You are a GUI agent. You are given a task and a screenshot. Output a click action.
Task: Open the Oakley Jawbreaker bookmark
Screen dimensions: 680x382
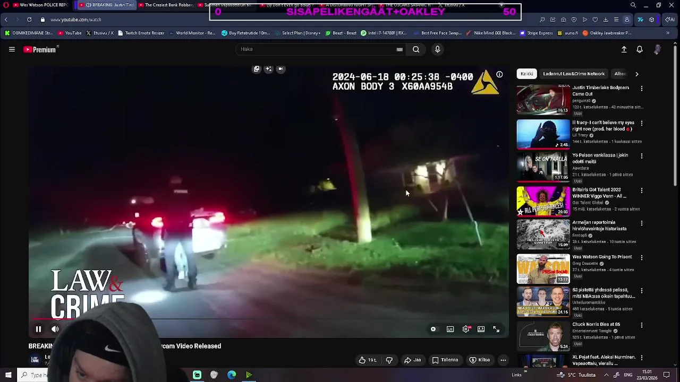pos(607,33)
